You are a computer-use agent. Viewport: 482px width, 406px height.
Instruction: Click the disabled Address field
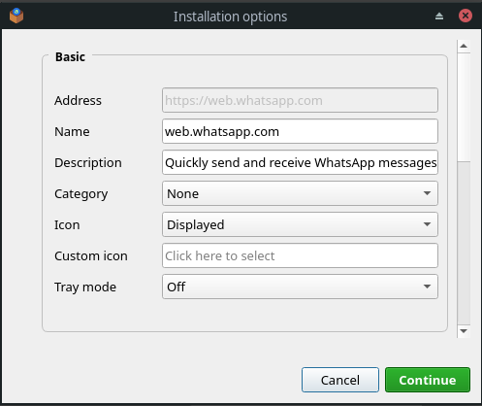pyautogui.click(x=300, y=100)
